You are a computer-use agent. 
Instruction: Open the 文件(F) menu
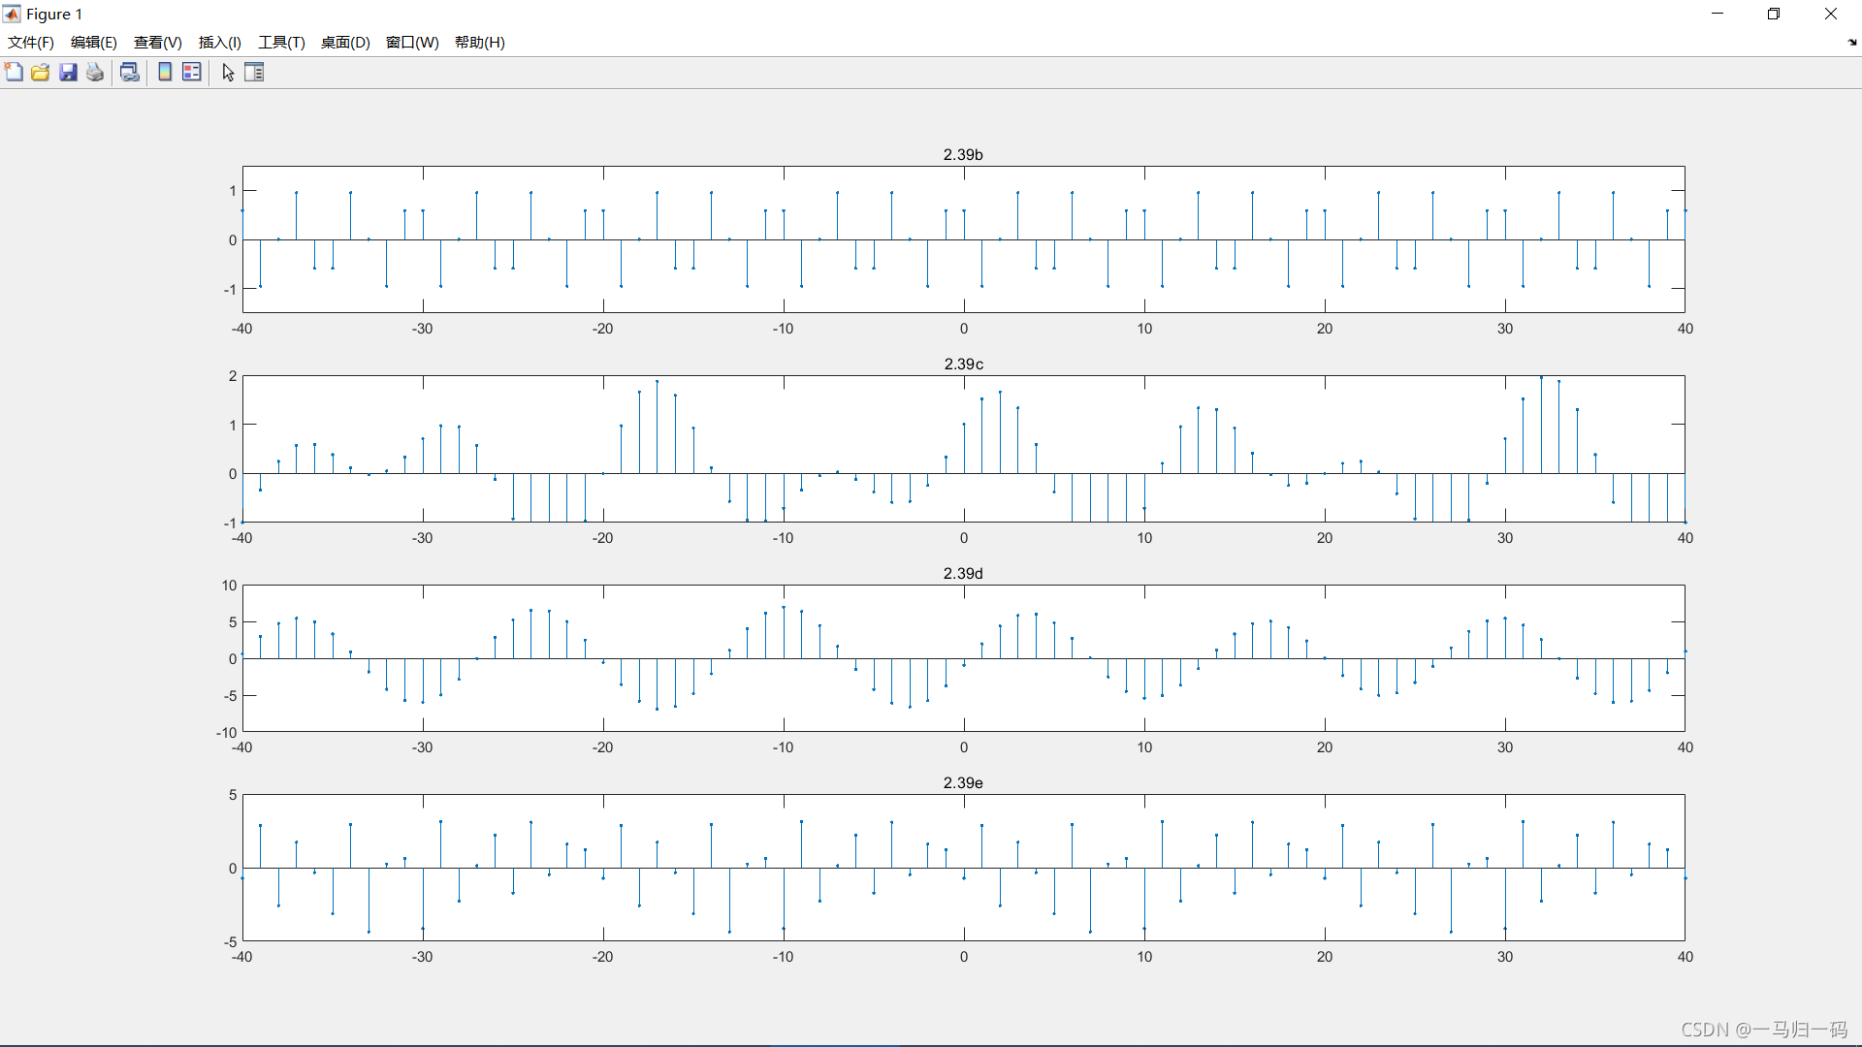tap(31, 43)
